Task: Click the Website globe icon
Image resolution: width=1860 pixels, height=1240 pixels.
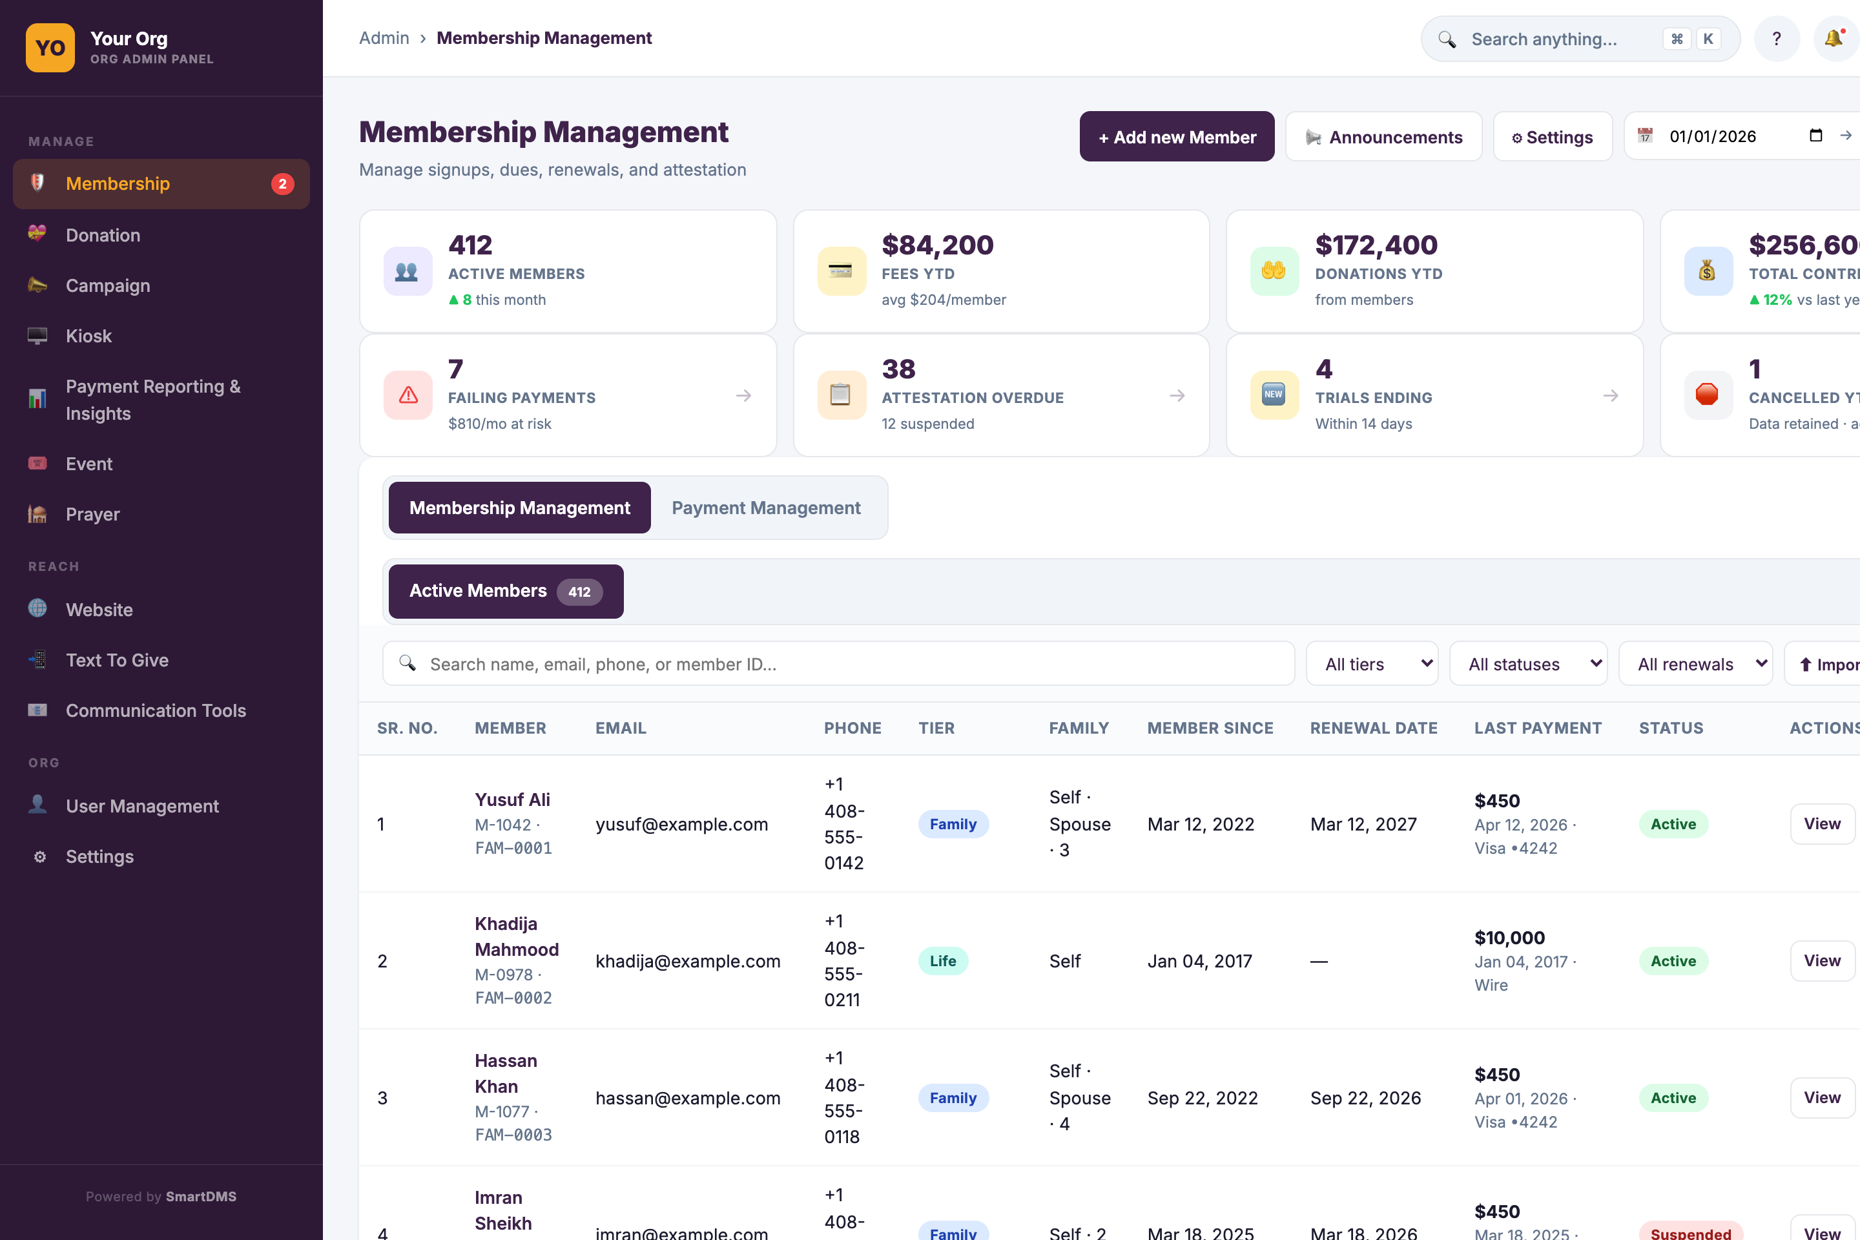Action: tap(37, 609)
